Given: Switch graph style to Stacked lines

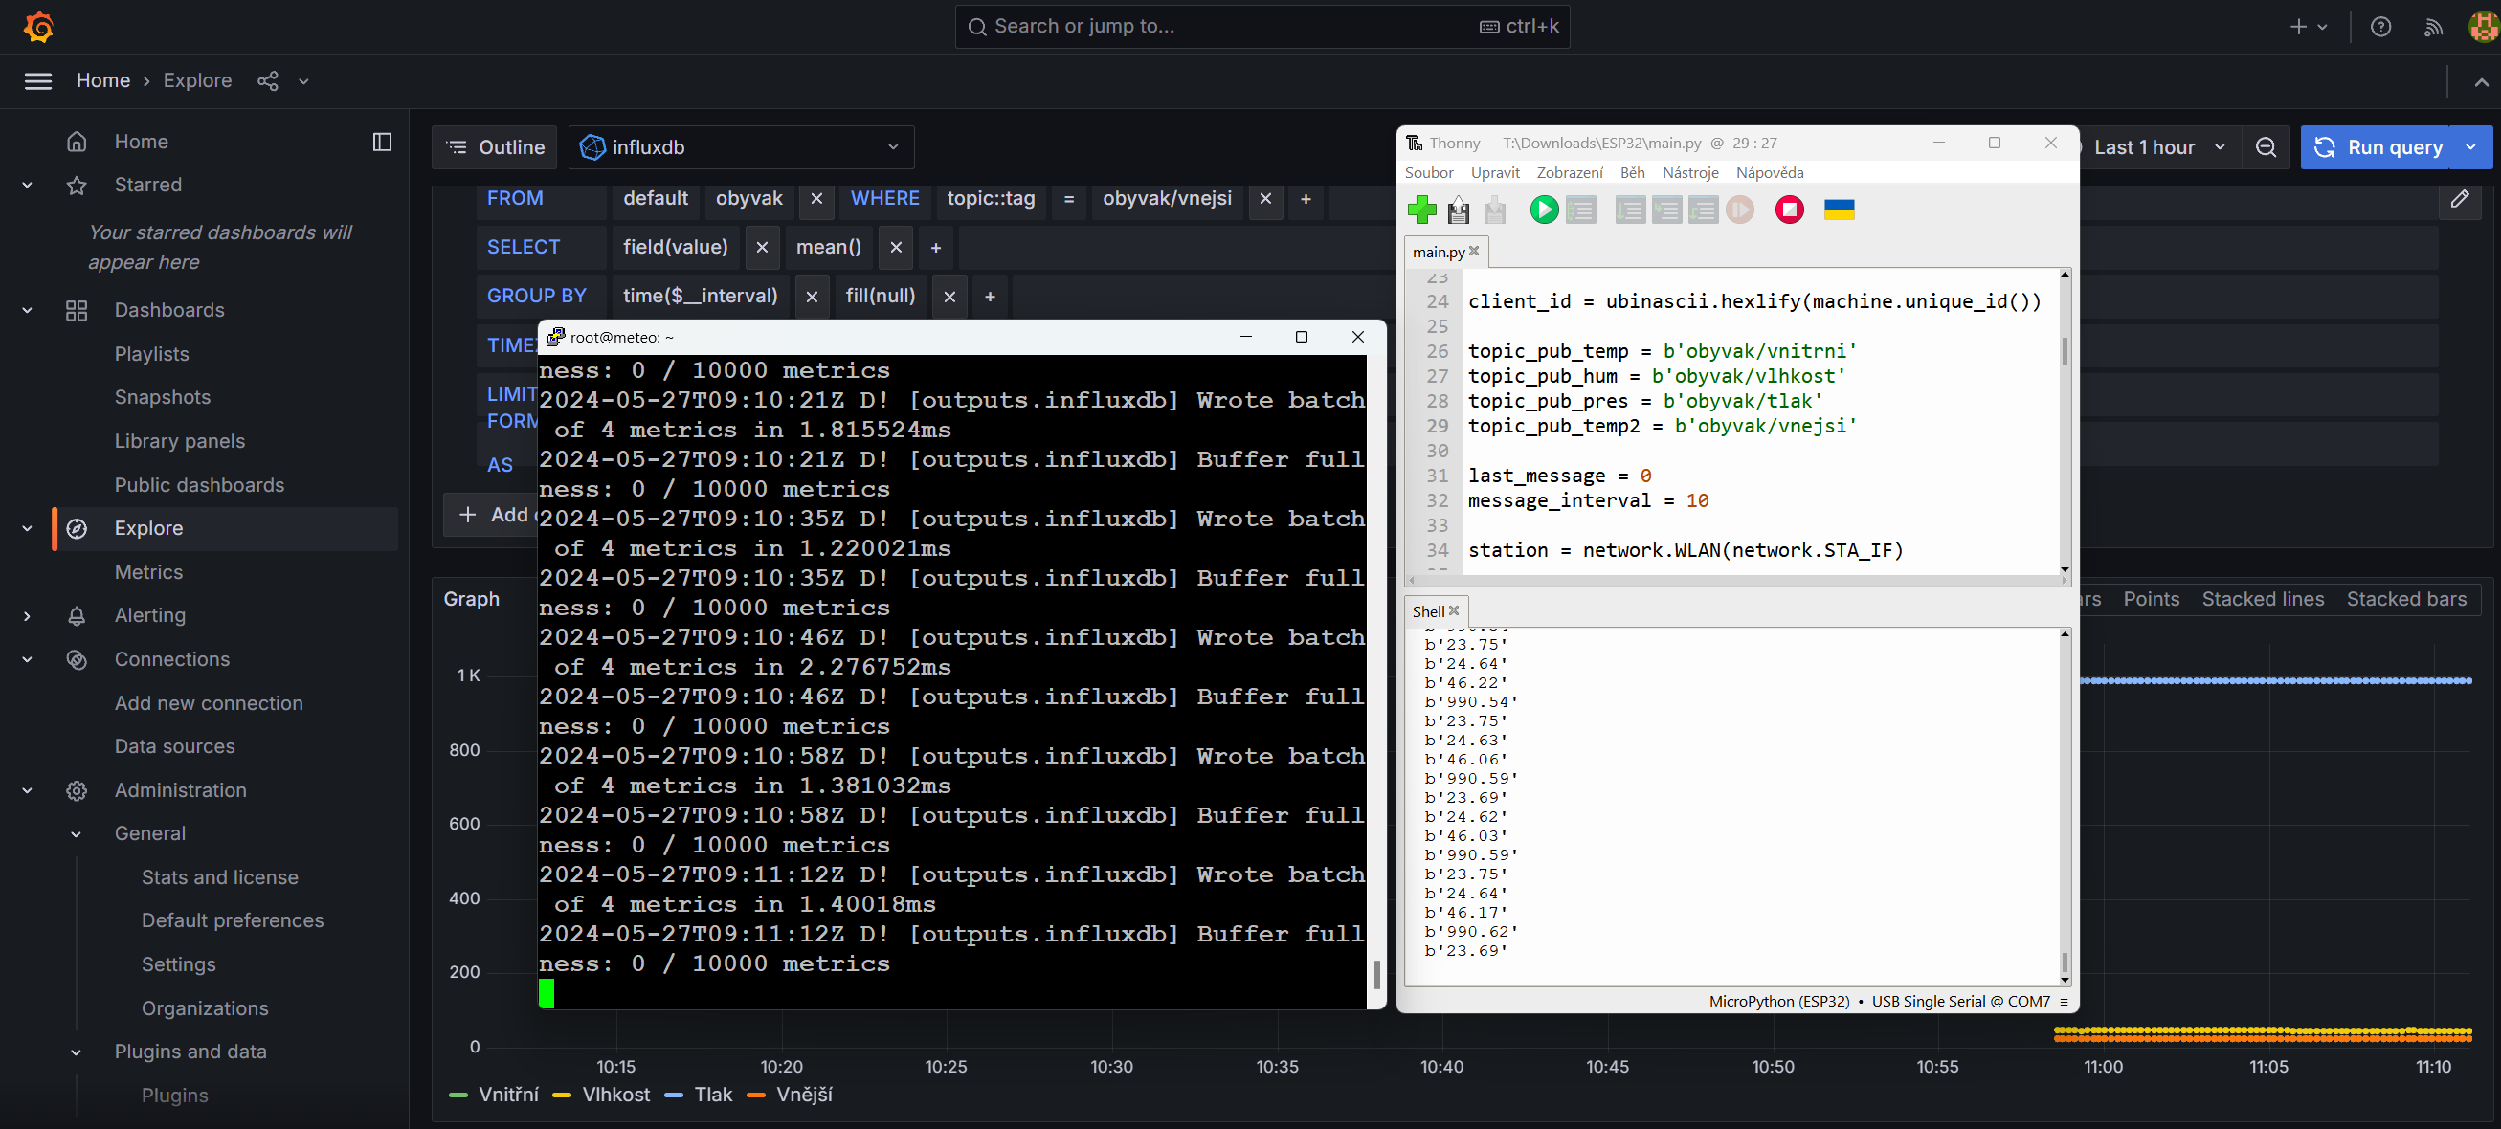Looking at the screenshot, I should [x=2262, y=599].
